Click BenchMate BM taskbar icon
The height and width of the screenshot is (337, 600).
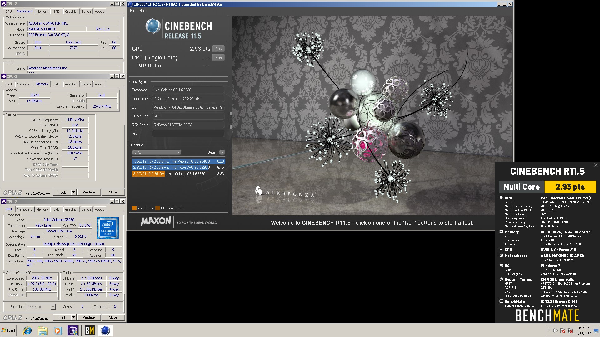pos(89,330)
